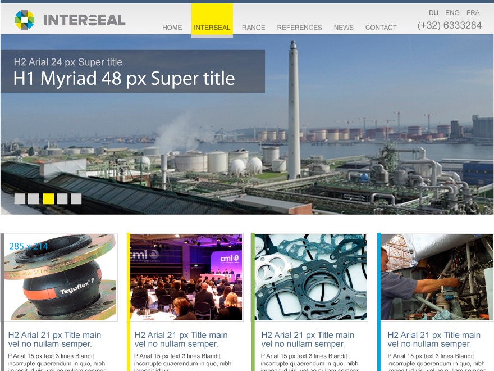Open the blue gaskets thumbnail

coord(310,277)
